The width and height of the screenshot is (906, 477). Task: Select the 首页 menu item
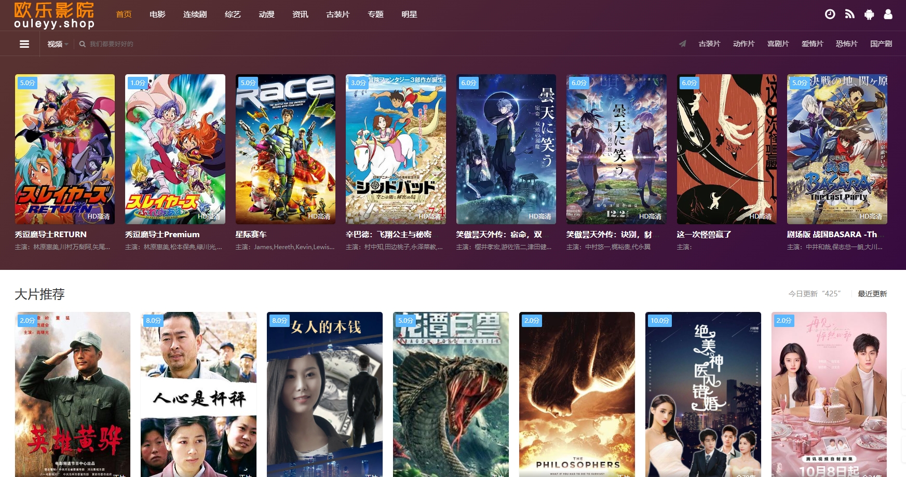tap(123, 15)
